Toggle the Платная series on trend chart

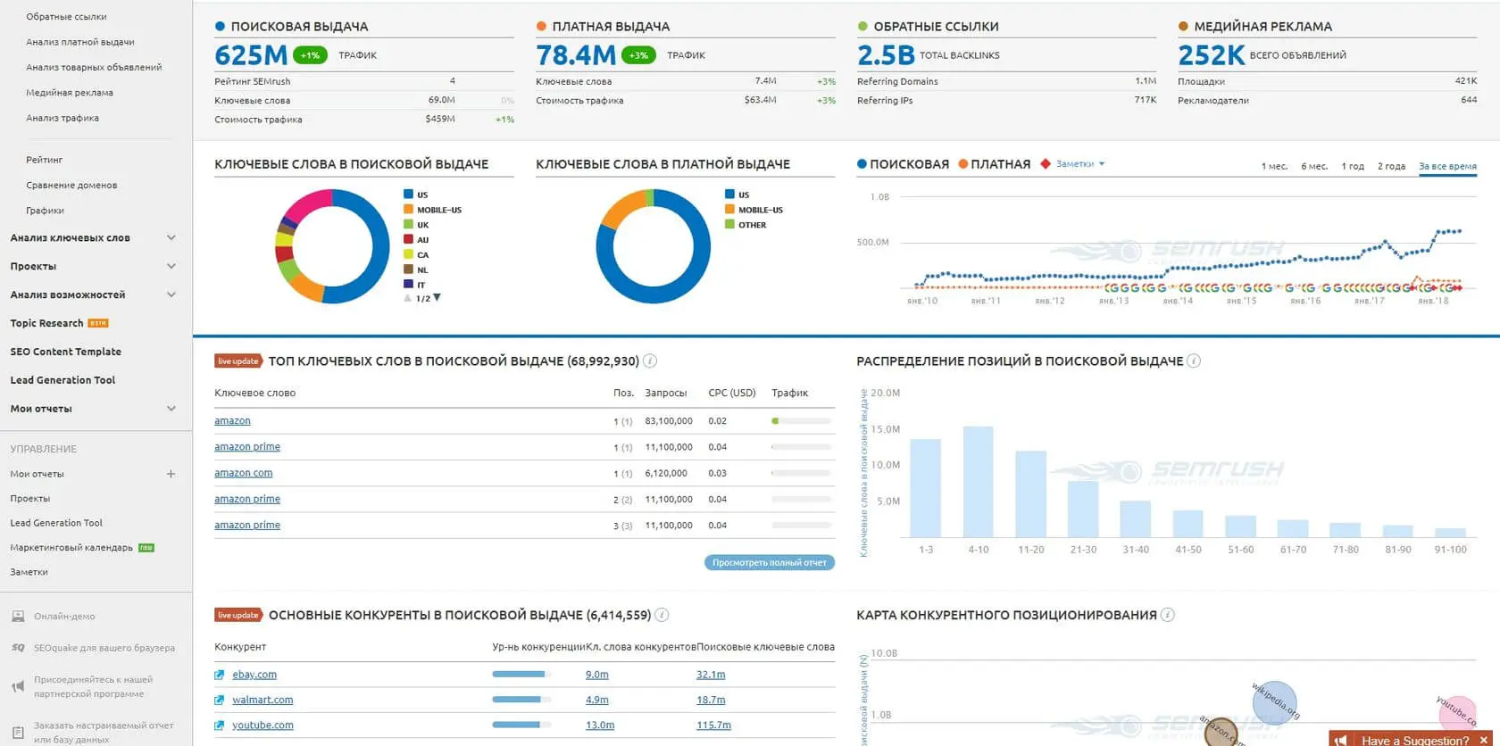pos(994,164)
